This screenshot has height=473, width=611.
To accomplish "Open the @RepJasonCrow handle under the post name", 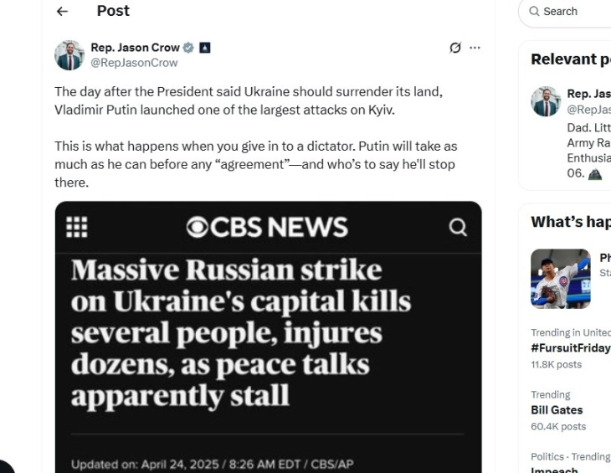I will tap(134, 63).
